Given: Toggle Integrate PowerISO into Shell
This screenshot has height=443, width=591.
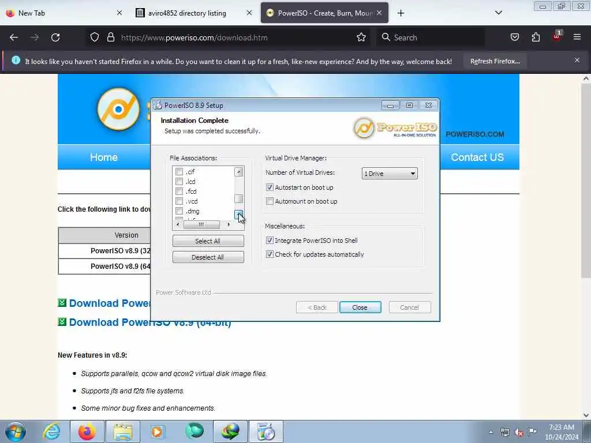Looking at the screenshot, I should click(x=270, y=241).
